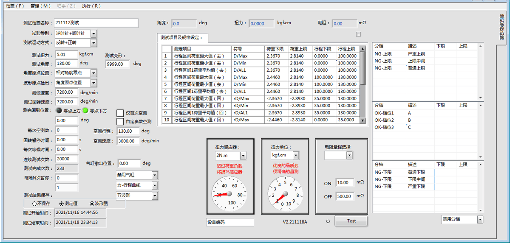Open the 执行(R) menu

coord(91,6)
